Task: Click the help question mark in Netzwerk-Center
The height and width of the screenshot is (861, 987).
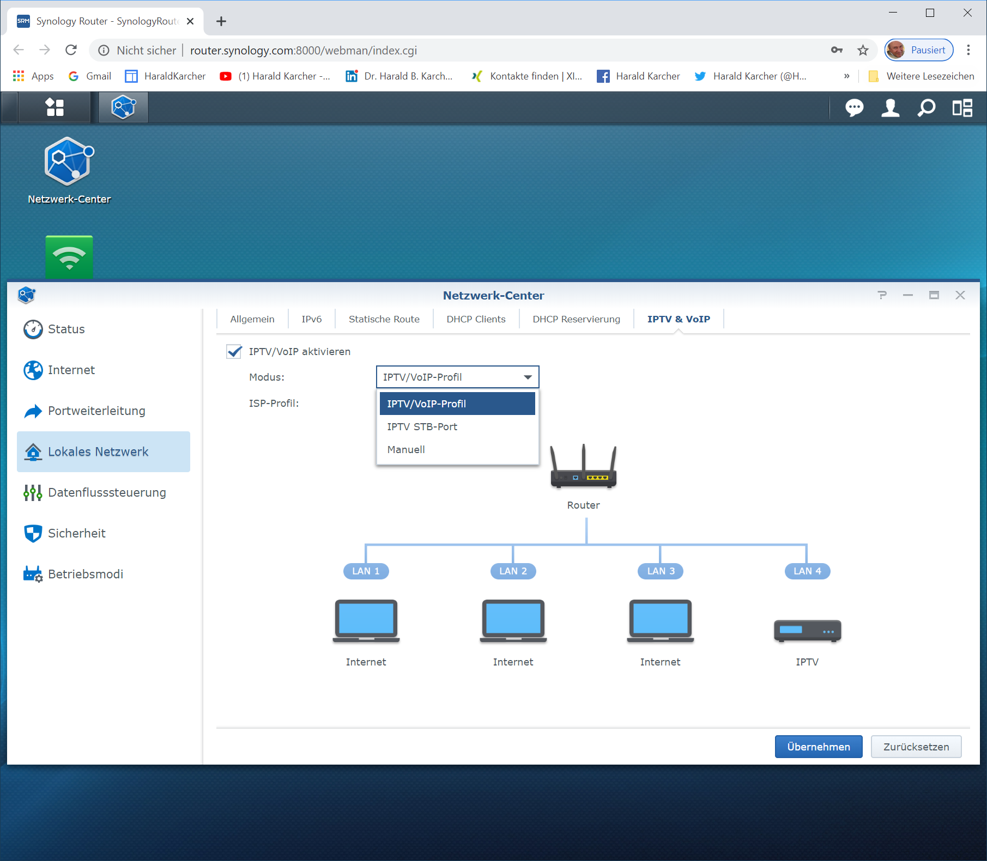Action: pyautogui.click(x=882, y=295)
